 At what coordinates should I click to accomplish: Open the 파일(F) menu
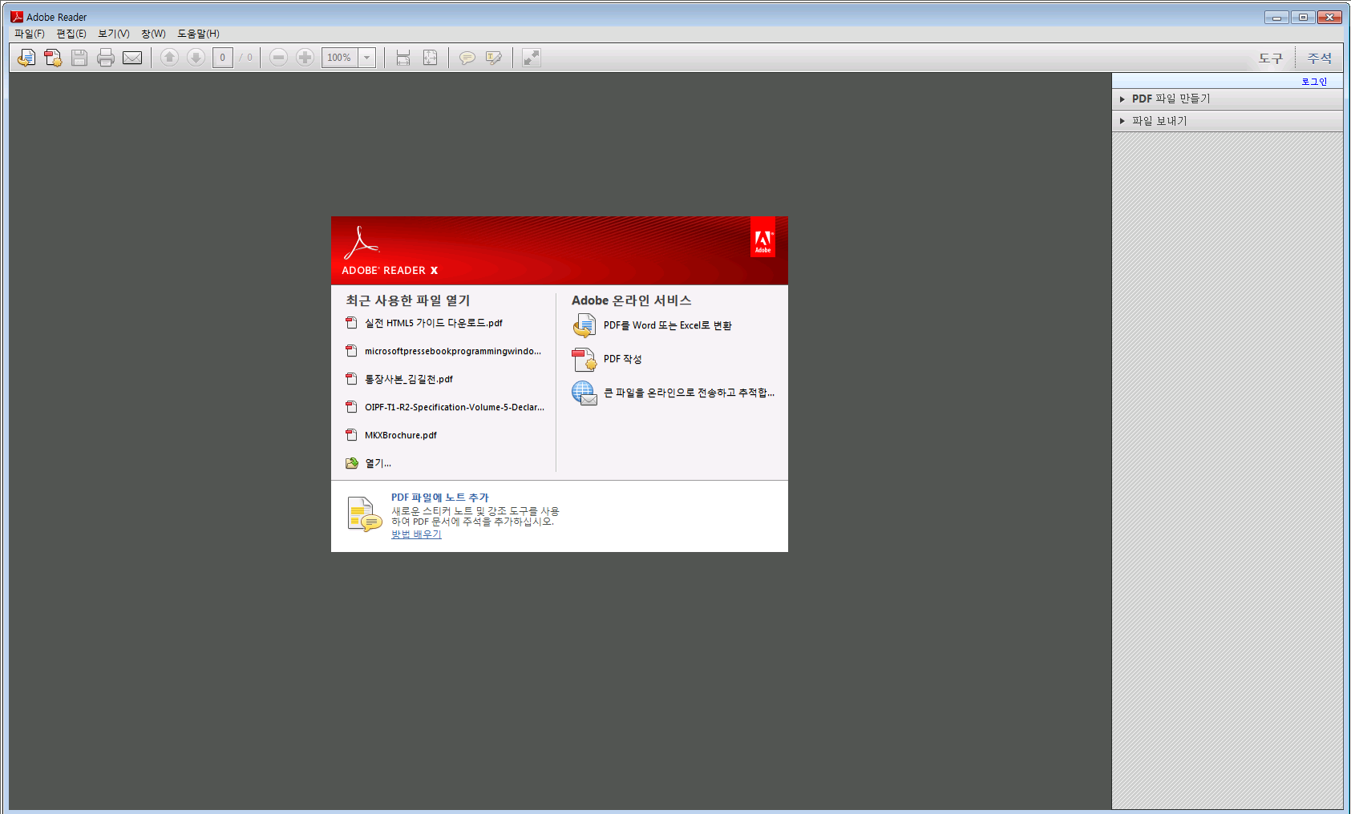(x=30, y=34)
